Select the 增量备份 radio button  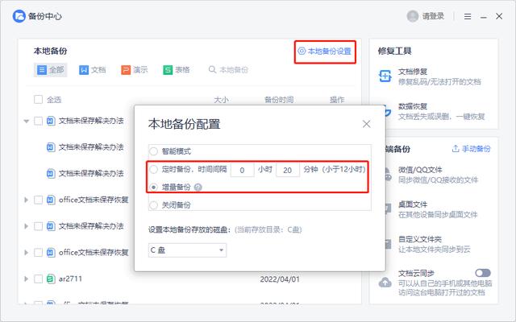point(154,188)
